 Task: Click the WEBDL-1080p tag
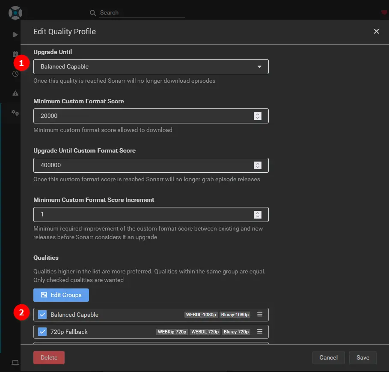coord(201,315)
